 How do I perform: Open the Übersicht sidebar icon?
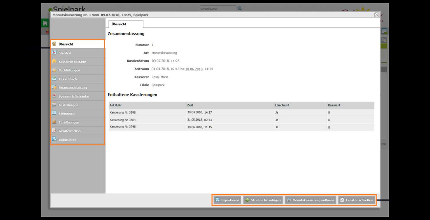coord(54,44)
